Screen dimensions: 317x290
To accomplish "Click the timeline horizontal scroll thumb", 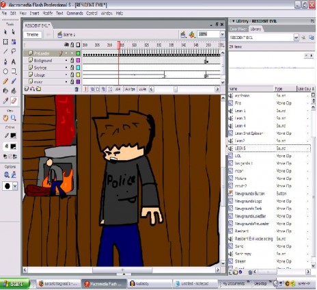I will (x=176, y=89).
